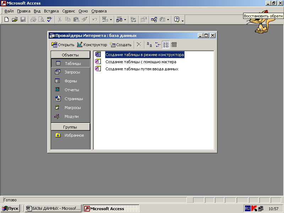Viewport: 284px width, 213px height.
Task: Open the Окно menu
Action: point(83,11)
